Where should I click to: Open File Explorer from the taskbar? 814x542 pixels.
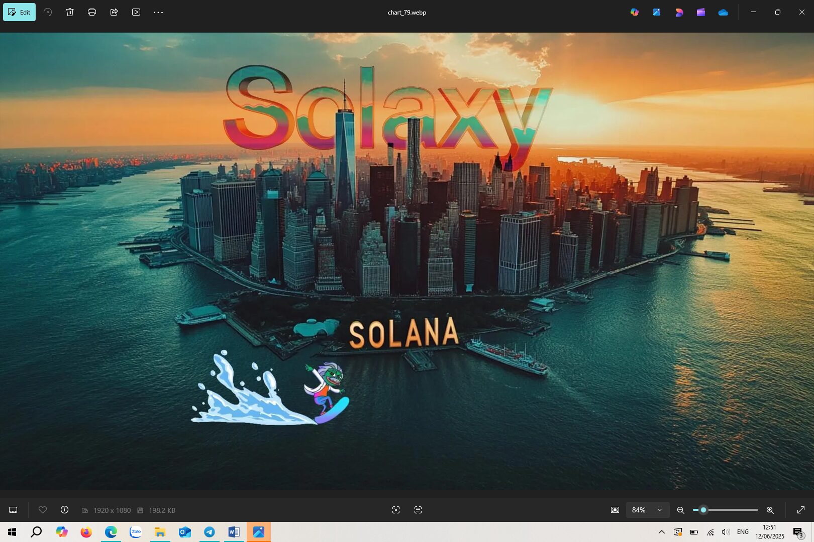(160, 532)
